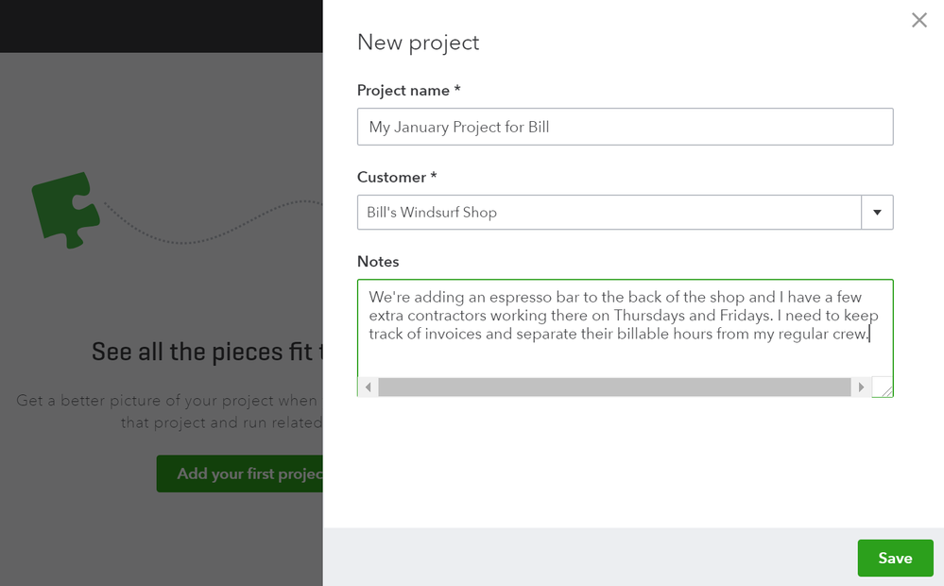This screenshot has height=586, width=944.
Task: Click the Notes scrollbar left arrow
Action: 368,388
